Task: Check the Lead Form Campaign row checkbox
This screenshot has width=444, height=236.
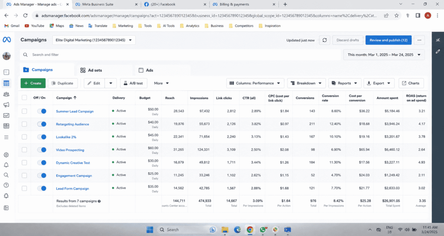Action: 24,188
